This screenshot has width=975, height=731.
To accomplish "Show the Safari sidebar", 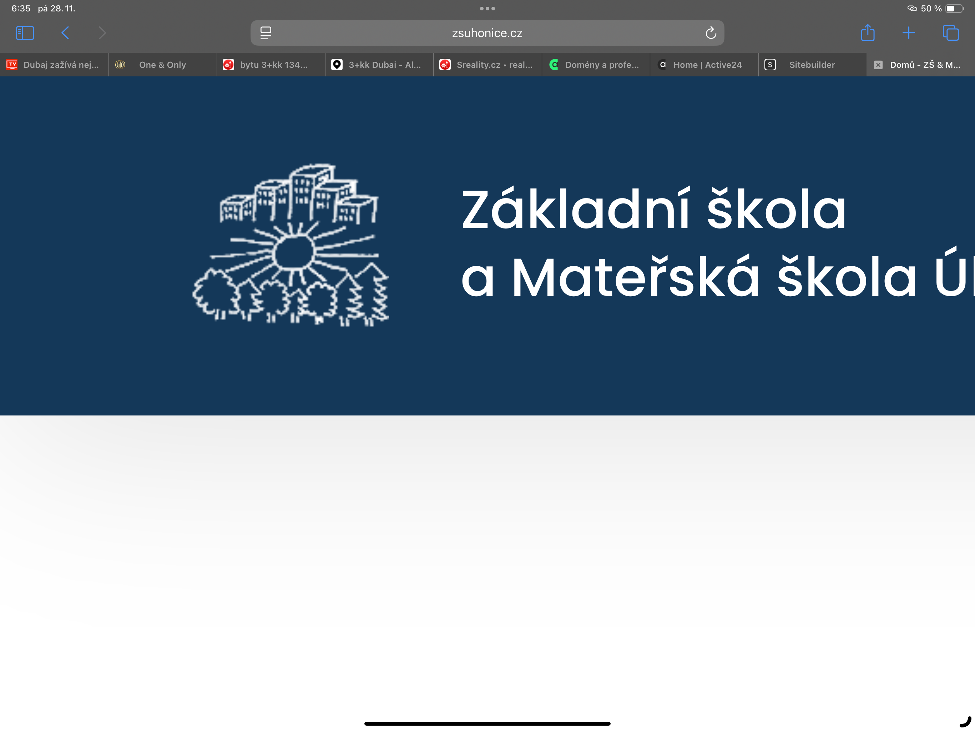I will (25, 33).
